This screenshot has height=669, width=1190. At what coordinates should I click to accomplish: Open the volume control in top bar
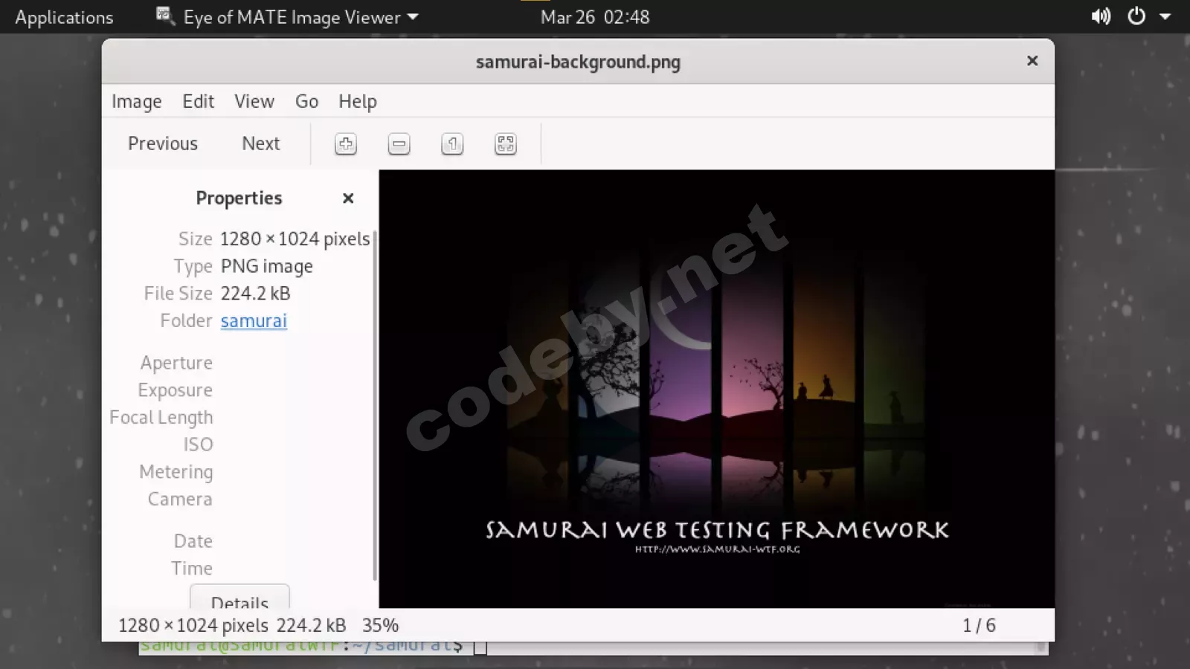(1101, 16)
